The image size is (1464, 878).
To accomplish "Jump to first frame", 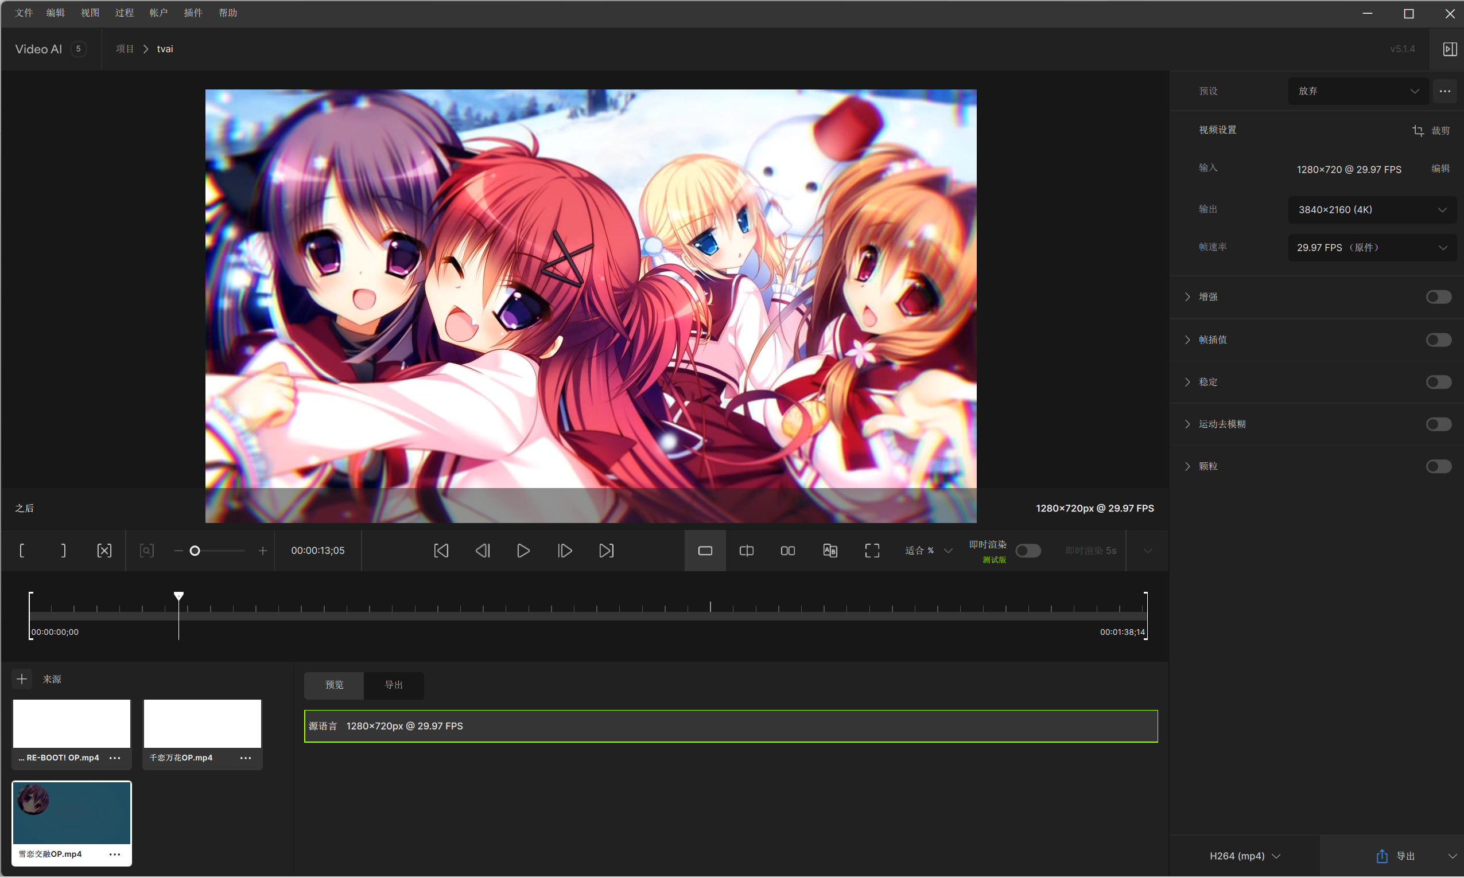I will pos(441,551).
